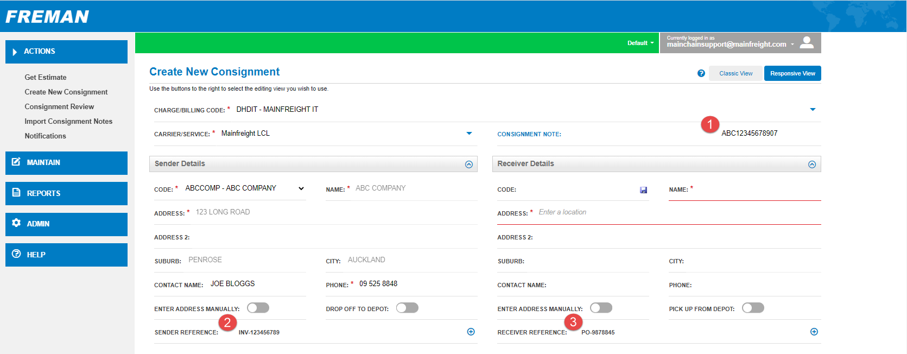Click the sender Address 2 field
The width and height of the screenshot is (907, 354).
click(x=334, y=237)
